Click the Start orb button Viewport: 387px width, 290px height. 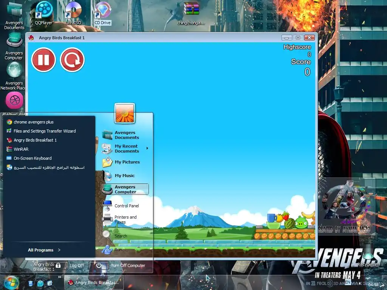click(x=11, y=282)
